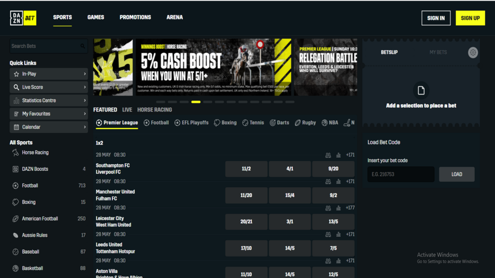Click the Boxing glove sidebar icon
The width and height of the screenshot is (495, 278).
15,202
